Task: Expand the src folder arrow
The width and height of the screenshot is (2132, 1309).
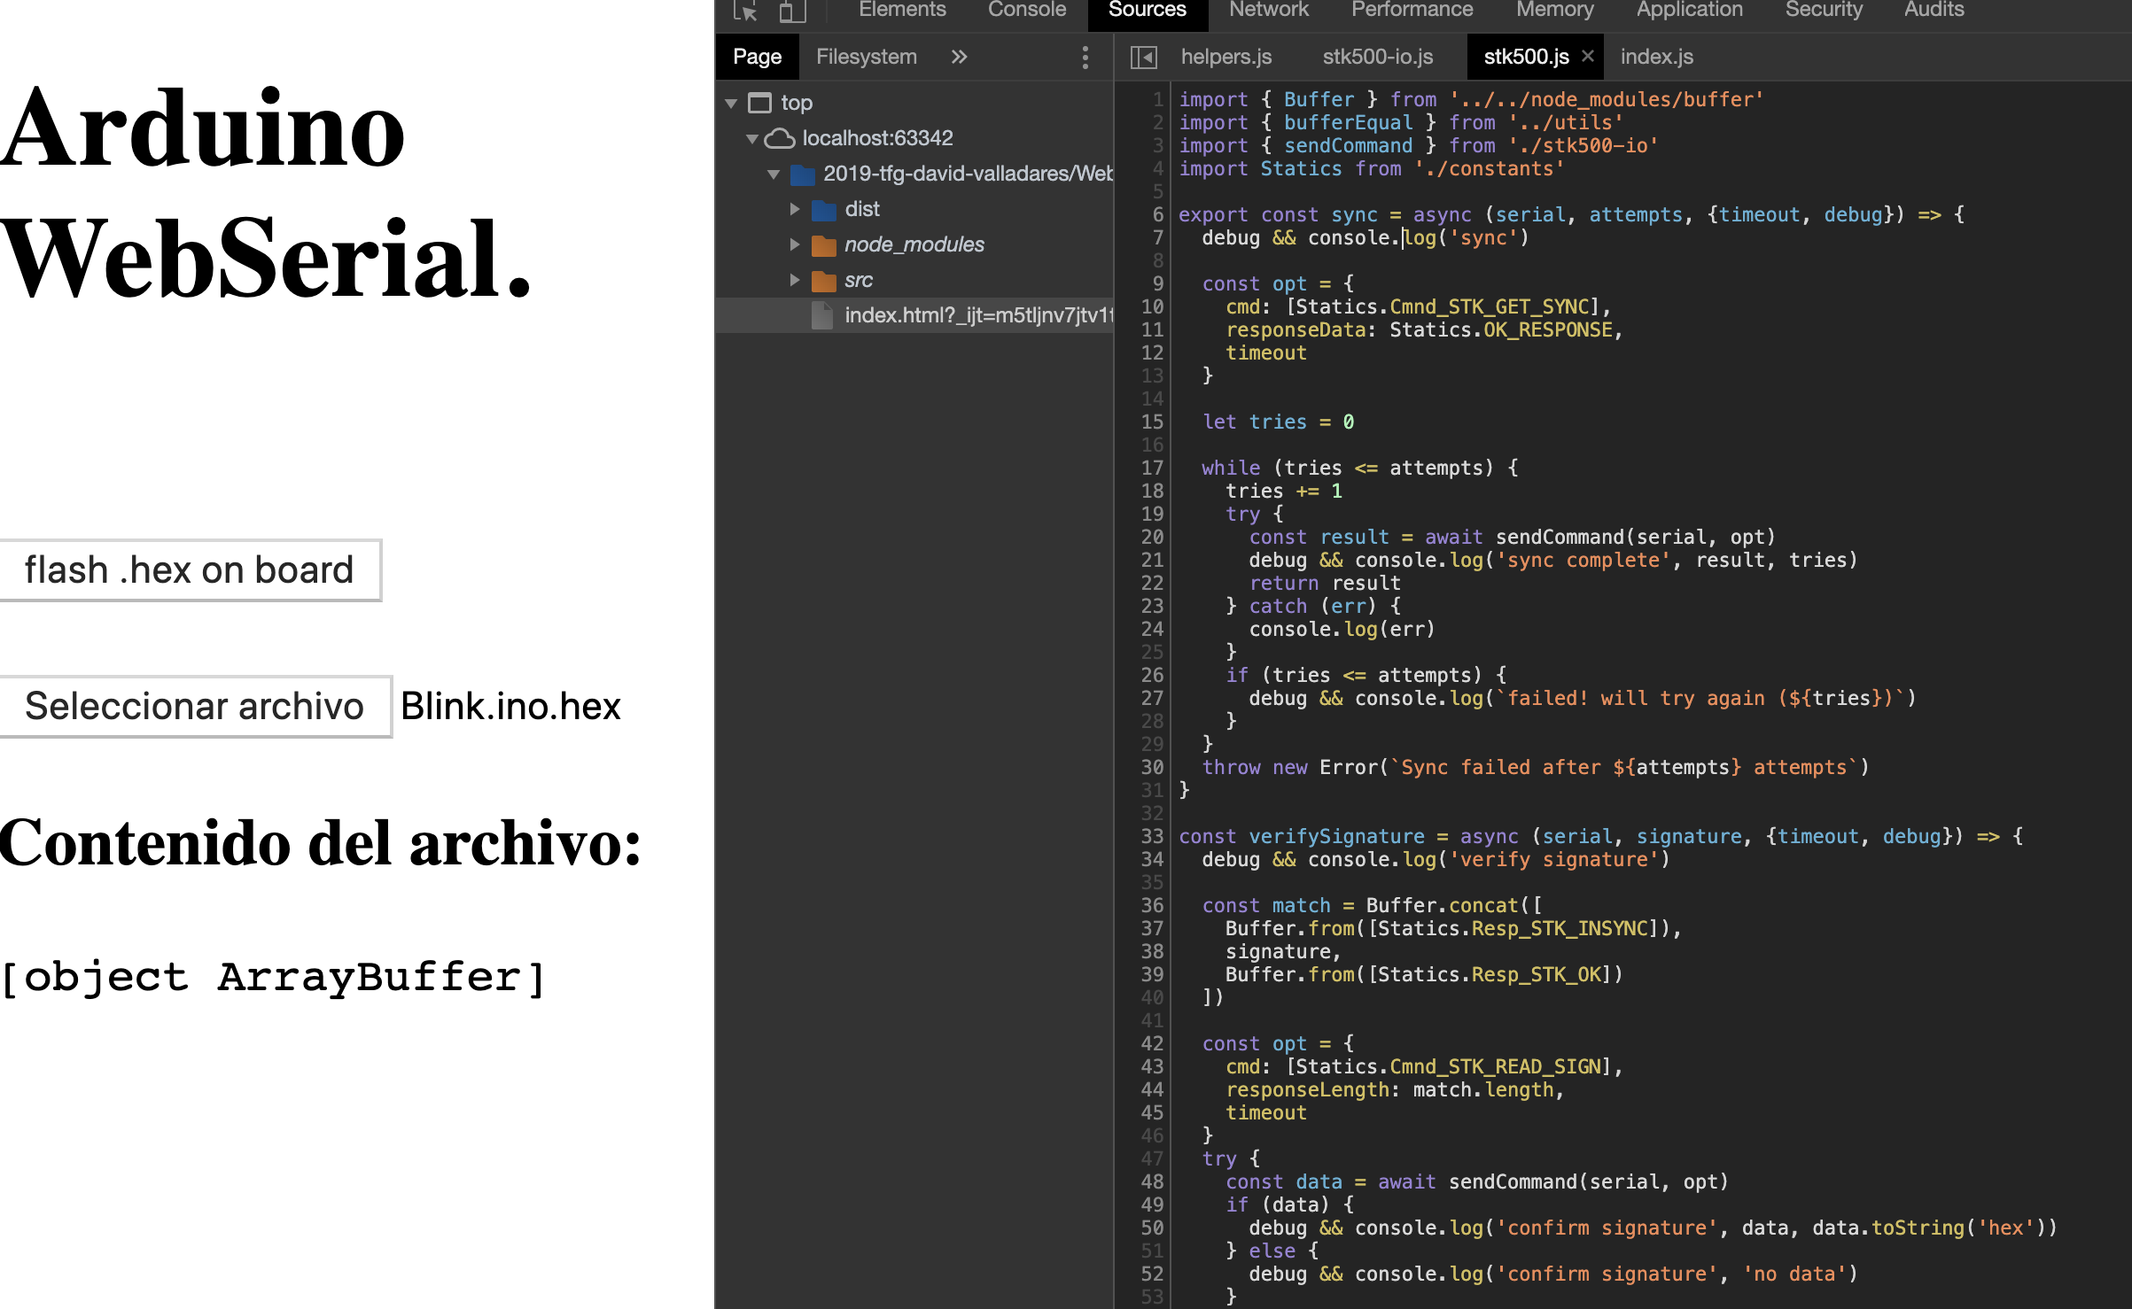Action: pyautogui.click(x=795, y=280)
